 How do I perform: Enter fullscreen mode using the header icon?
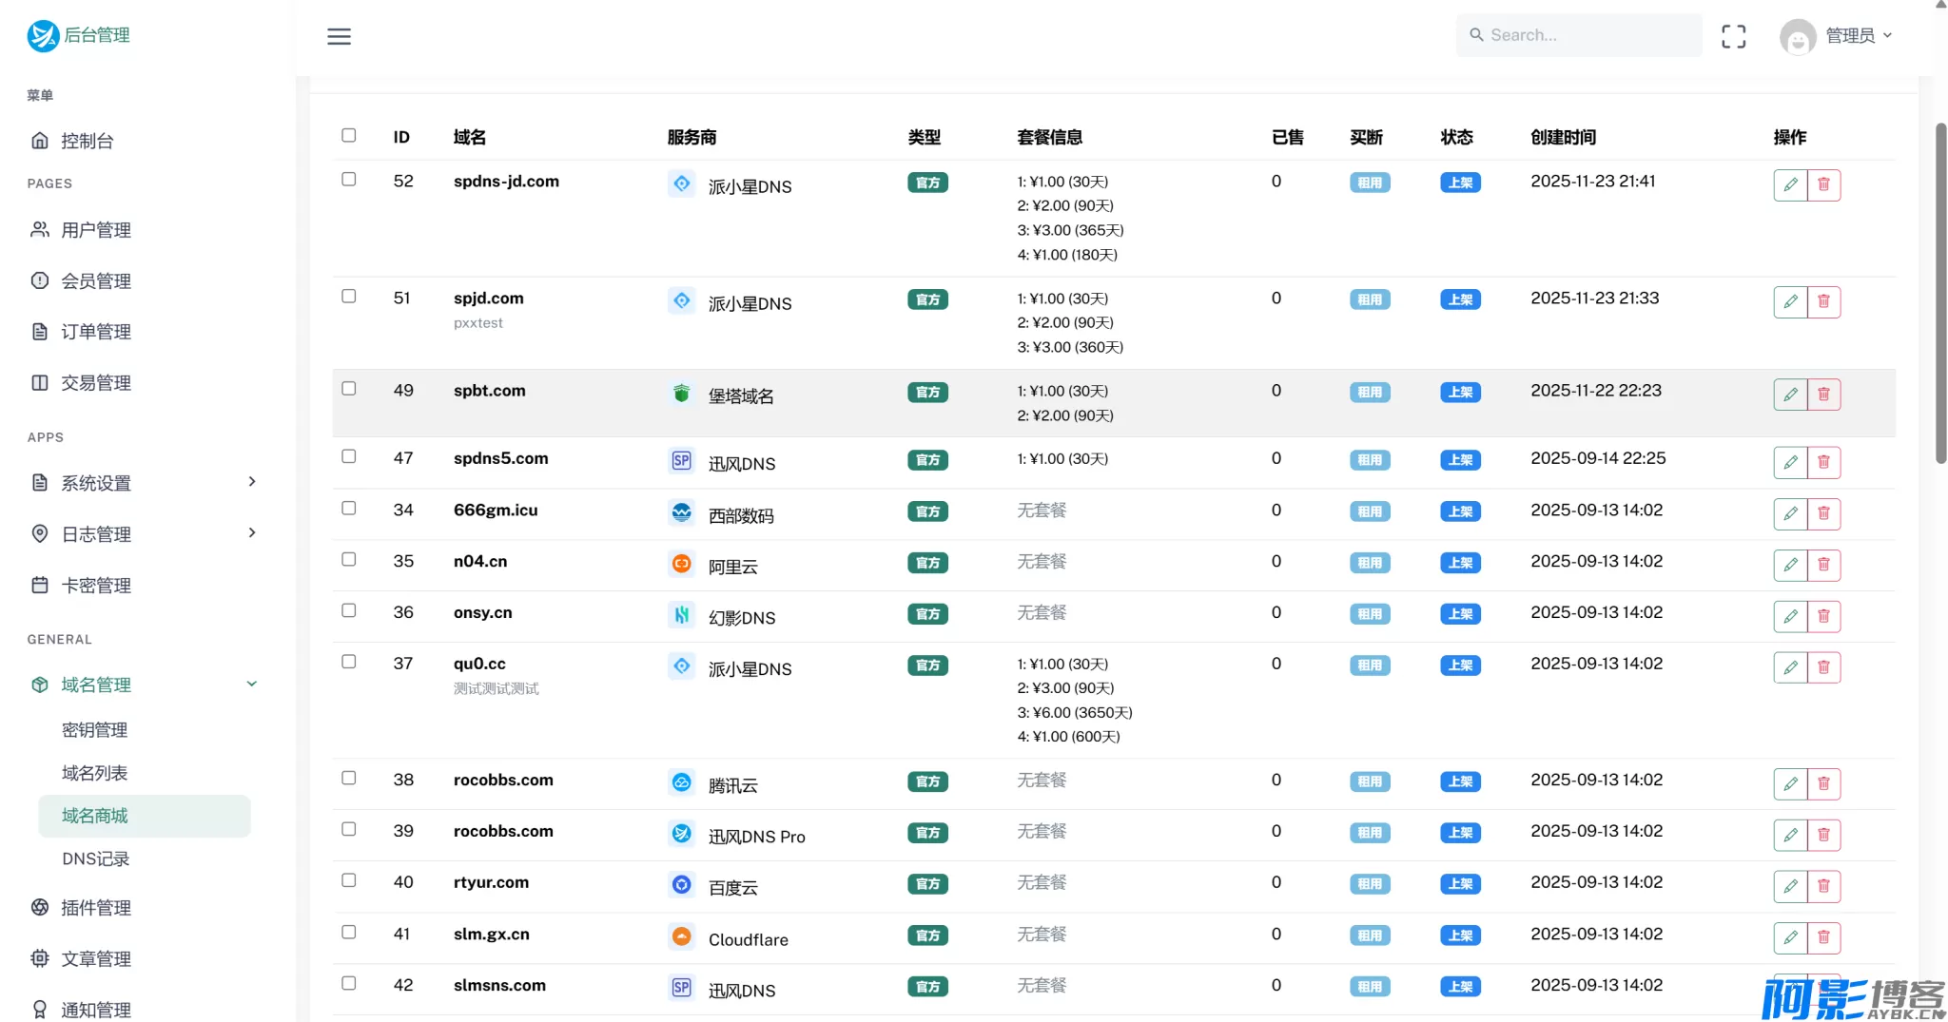pos(1733,36)
